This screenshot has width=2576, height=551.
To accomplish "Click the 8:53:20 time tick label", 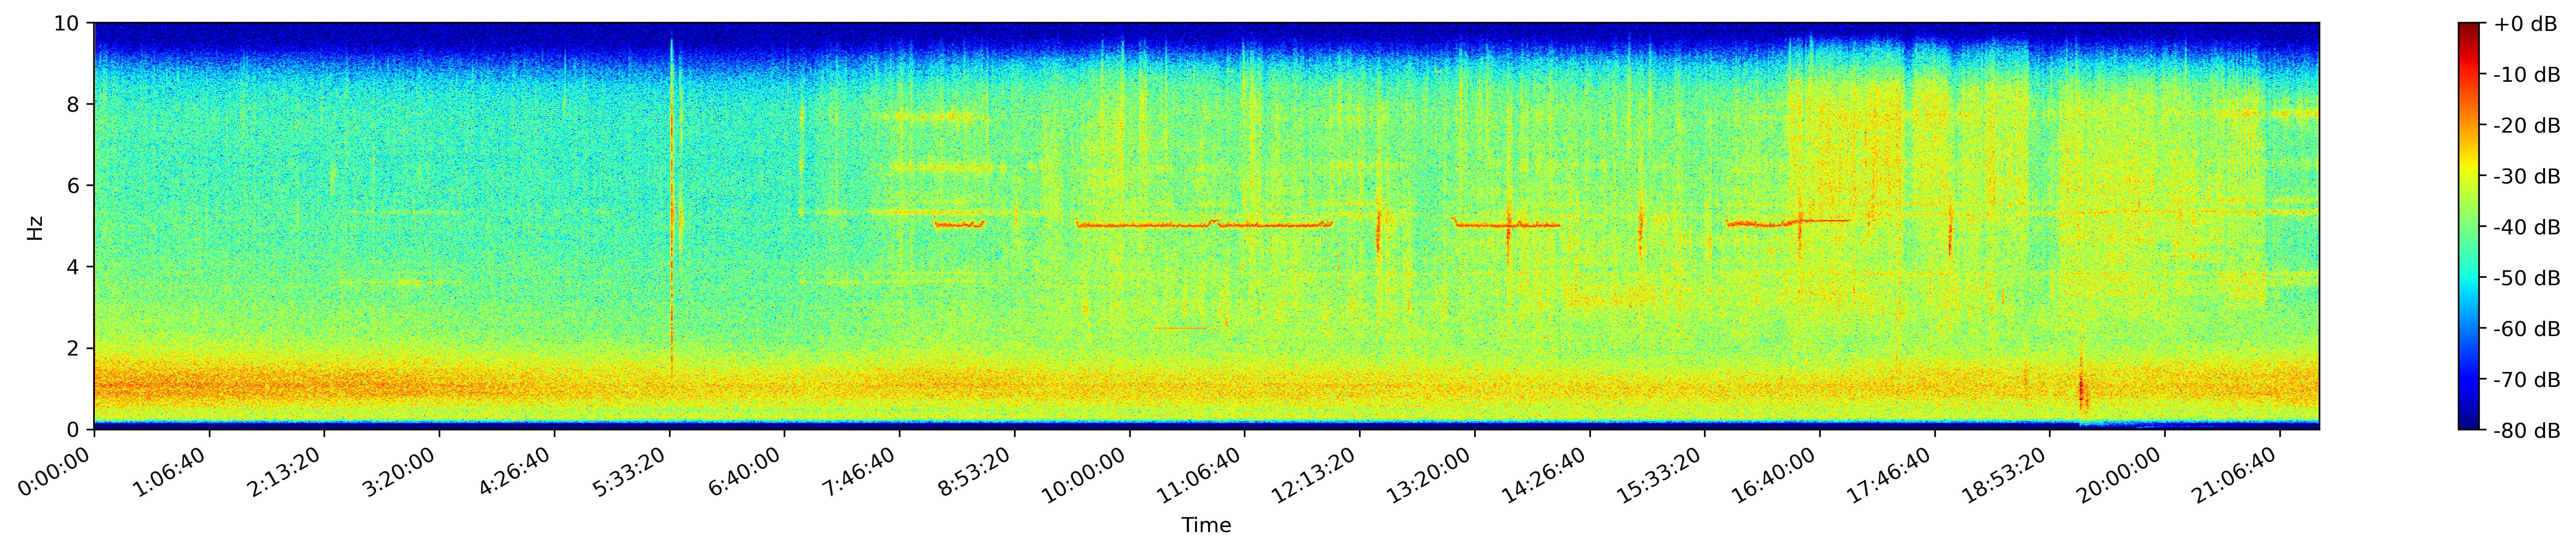I will (977, 471).
